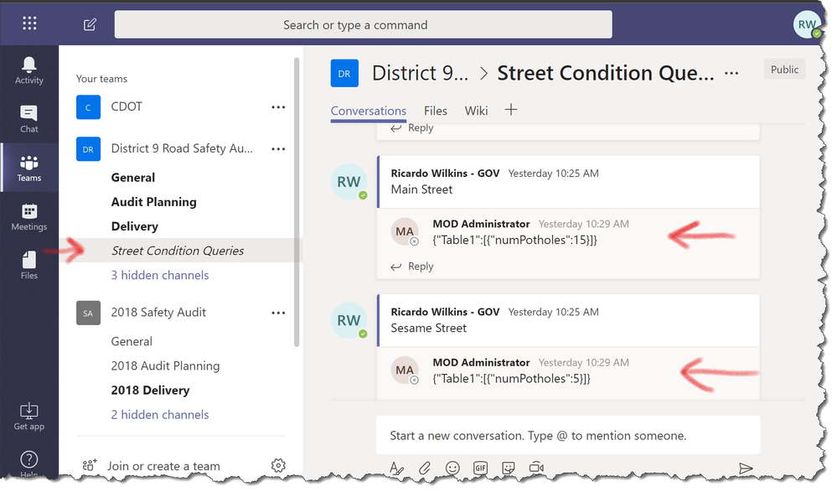Switch to the Wiki tab

(476, 111)
